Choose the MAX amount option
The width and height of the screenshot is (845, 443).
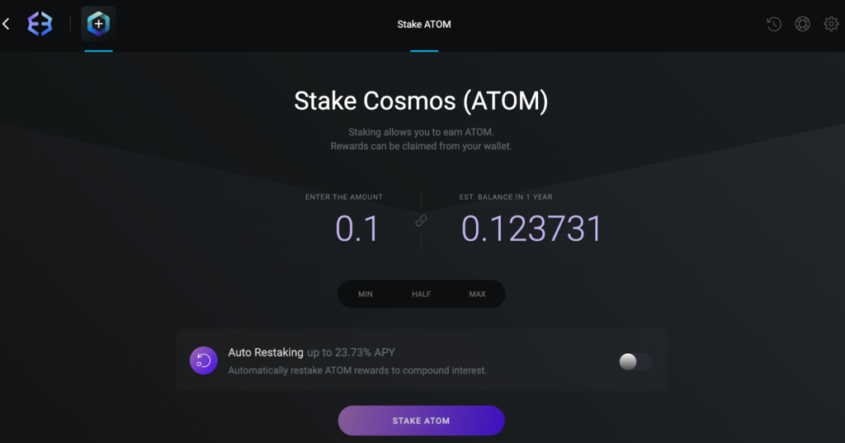478,295
